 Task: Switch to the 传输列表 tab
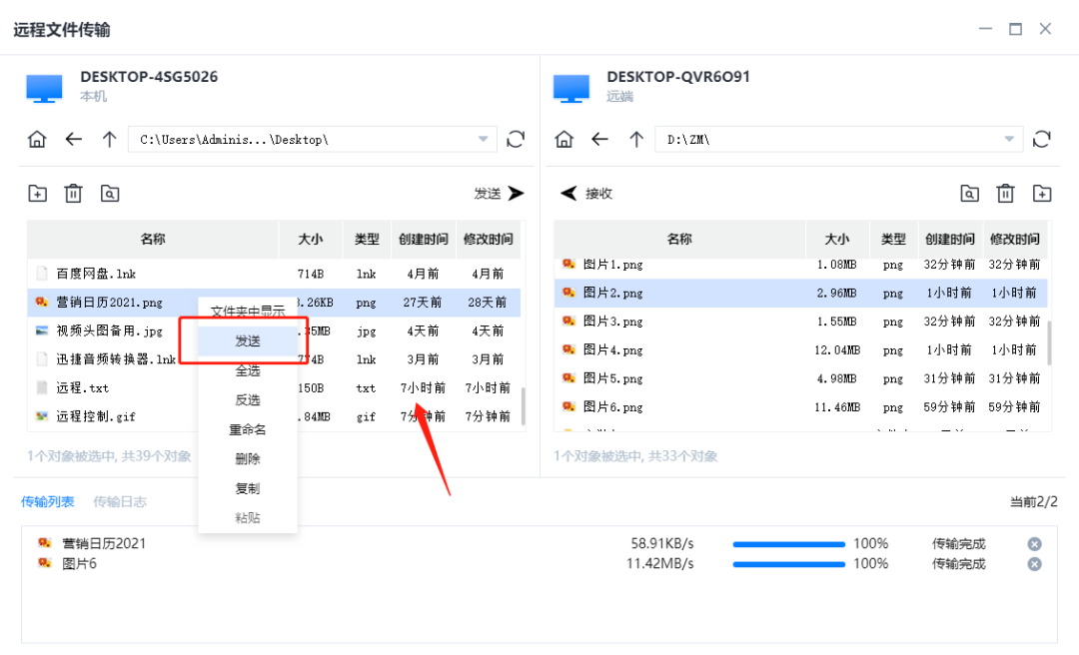[48, 501]
